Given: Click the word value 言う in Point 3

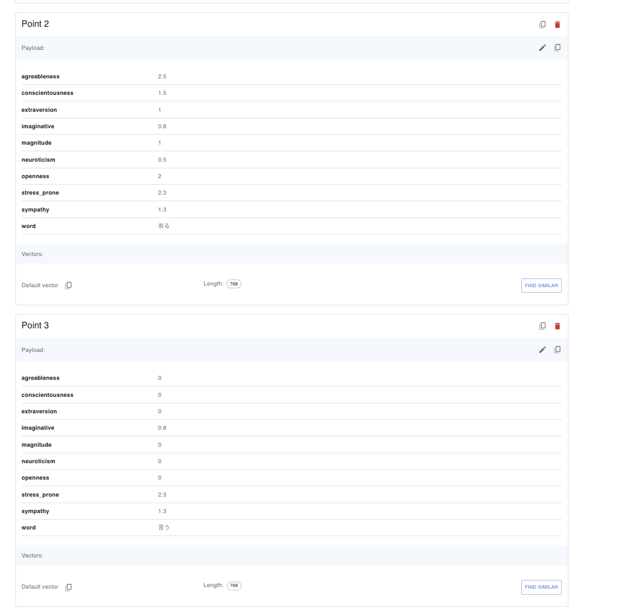Looking at the screenshot, I should click(164, 527).
